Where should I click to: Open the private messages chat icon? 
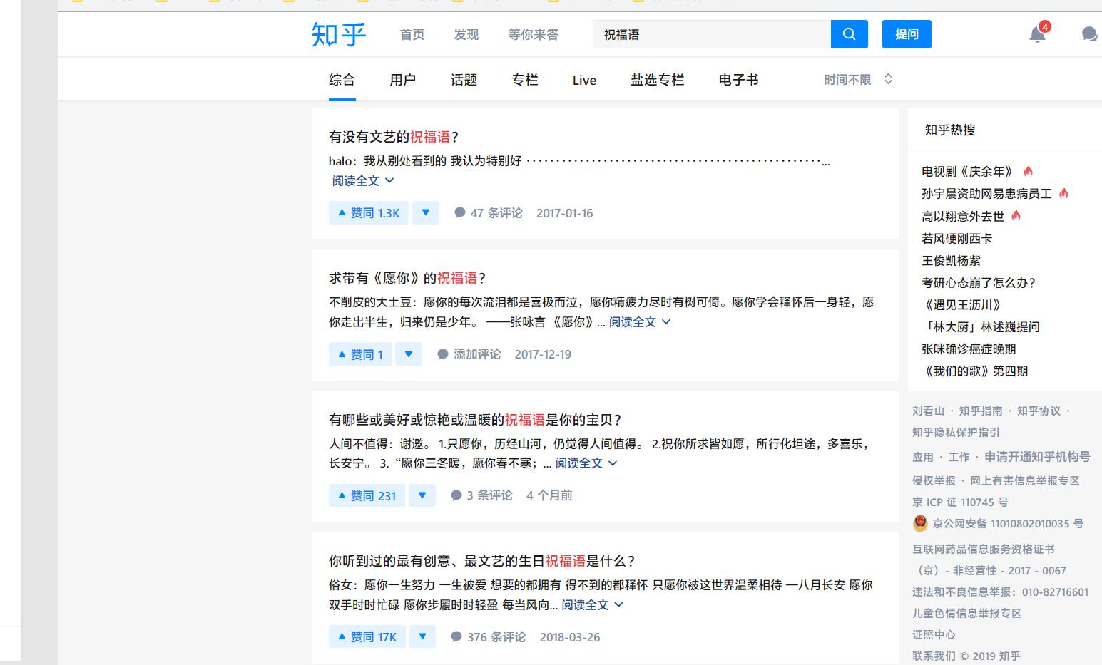tap(1088, 34)
